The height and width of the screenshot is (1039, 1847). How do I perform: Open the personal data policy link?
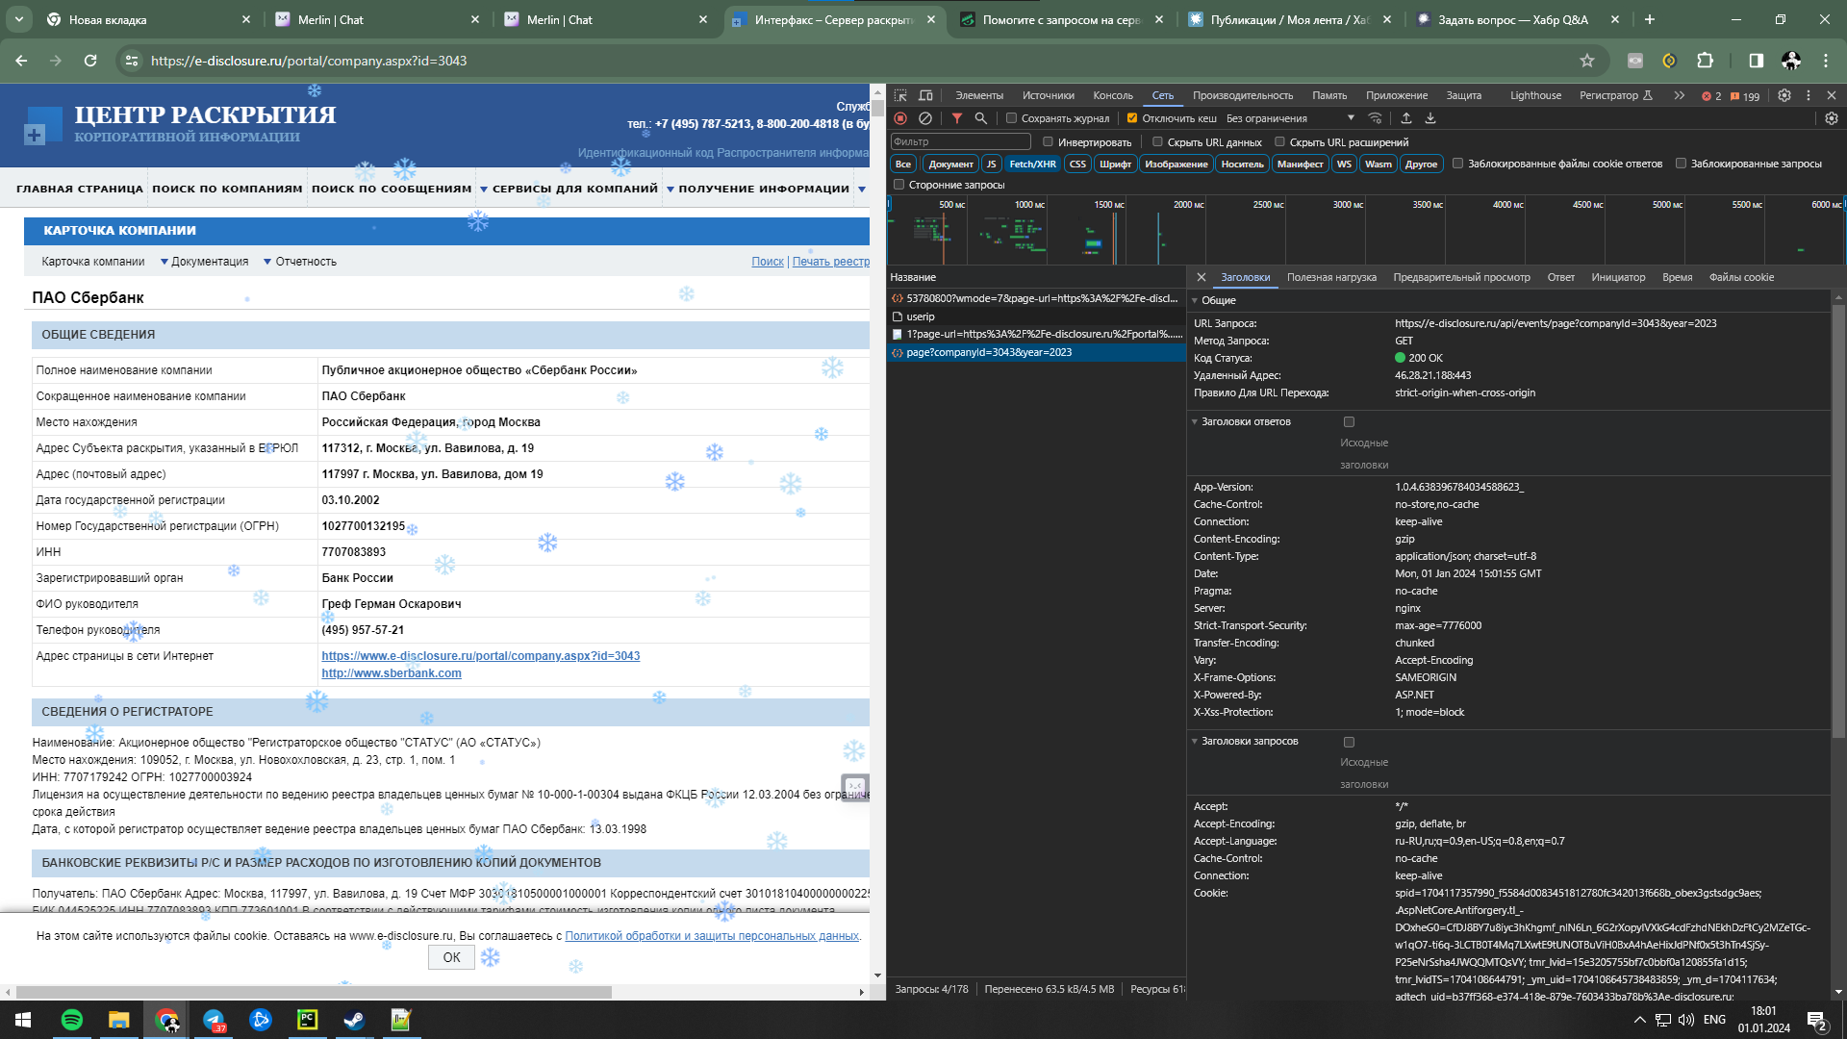pyautogui.click(x=712, y=936)
